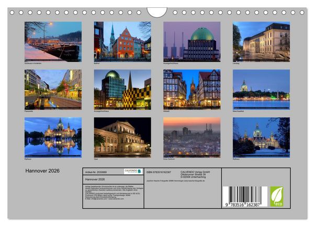Click the 'Landtag' caption under the photo
This screenshot has width=314, height=226.
[x=236, y=63]
